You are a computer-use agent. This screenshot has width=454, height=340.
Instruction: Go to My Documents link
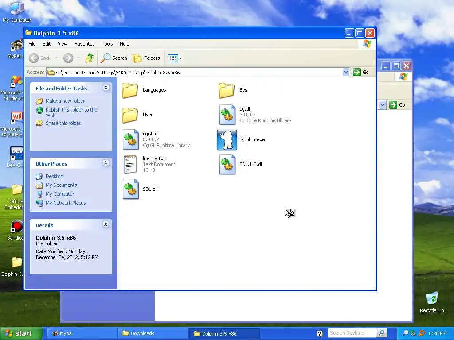(61, 185)
